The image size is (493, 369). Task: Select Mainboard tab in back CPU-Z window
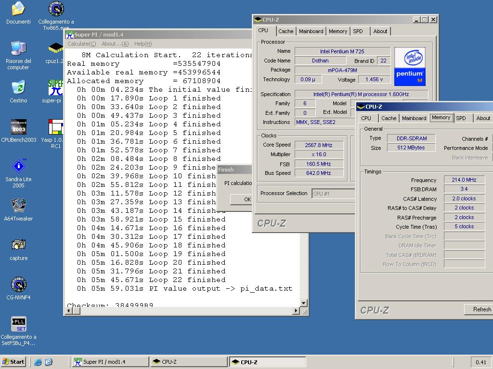311,31
